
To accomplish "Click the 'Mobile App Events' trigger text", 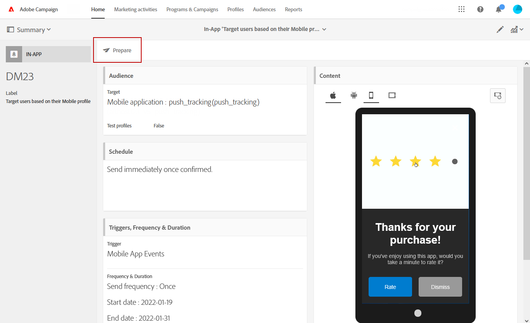I will (136, 254).
